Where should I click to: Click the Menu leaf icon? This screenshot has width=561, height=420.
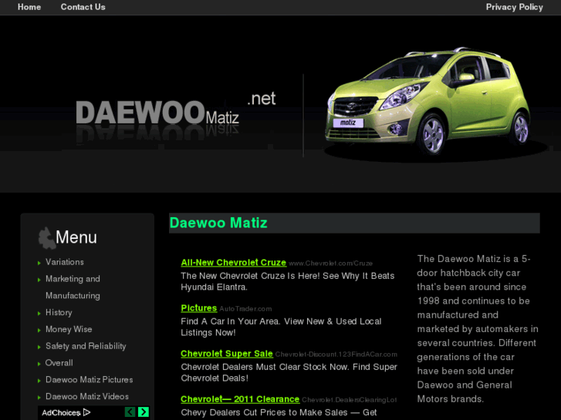[x=46, y=238]
